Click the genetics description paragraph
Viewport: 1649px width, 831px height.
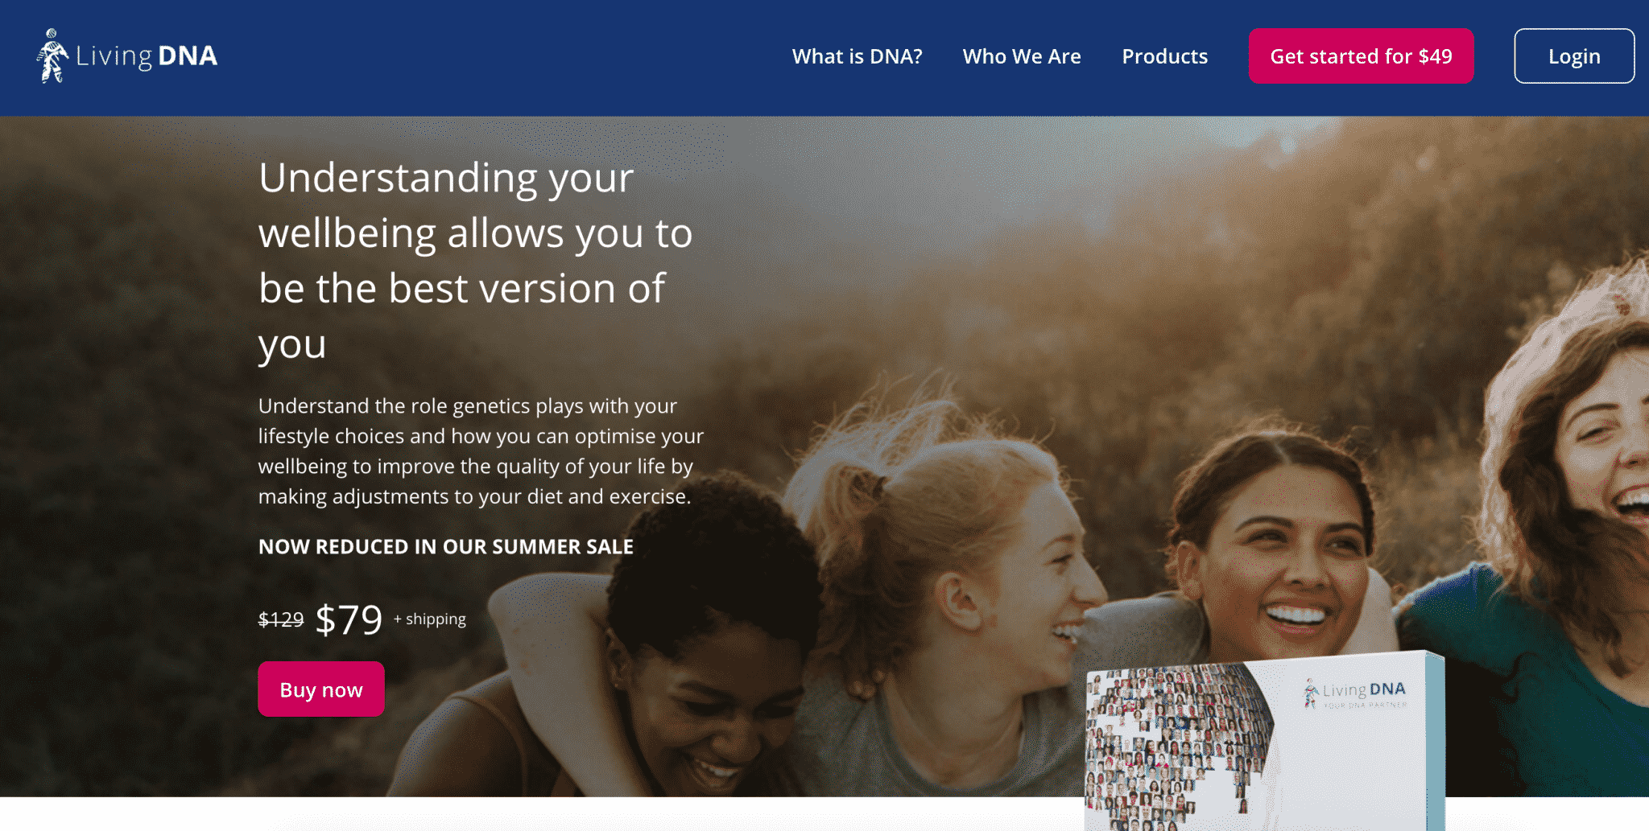(481, 451)
